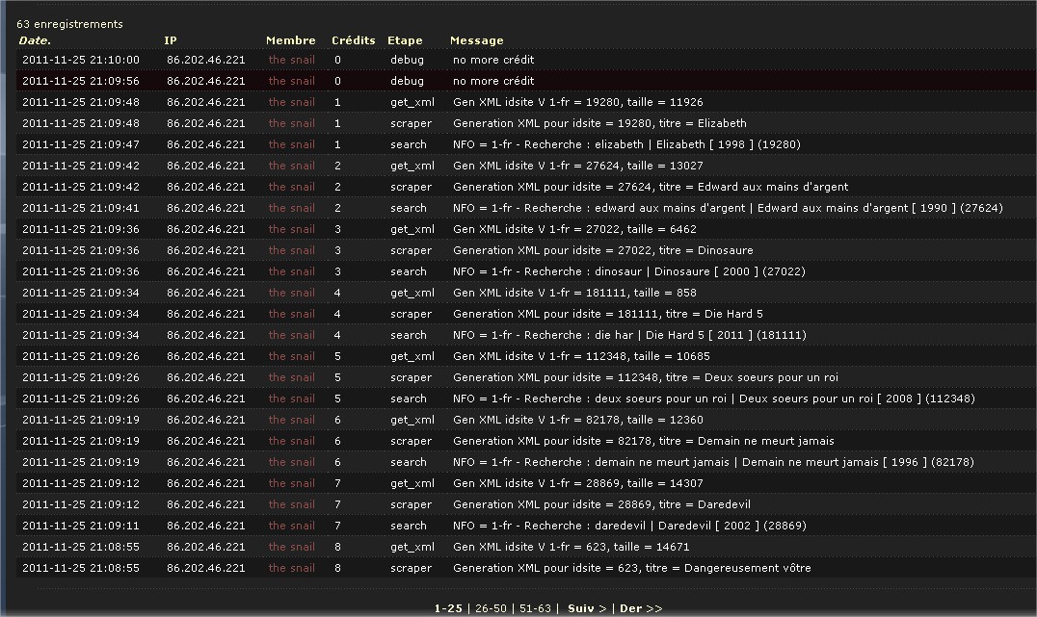Click credits value 0 in the 21:10:00 row
1037x617 pixels.
pyautogui.click(x=337, y=60)
